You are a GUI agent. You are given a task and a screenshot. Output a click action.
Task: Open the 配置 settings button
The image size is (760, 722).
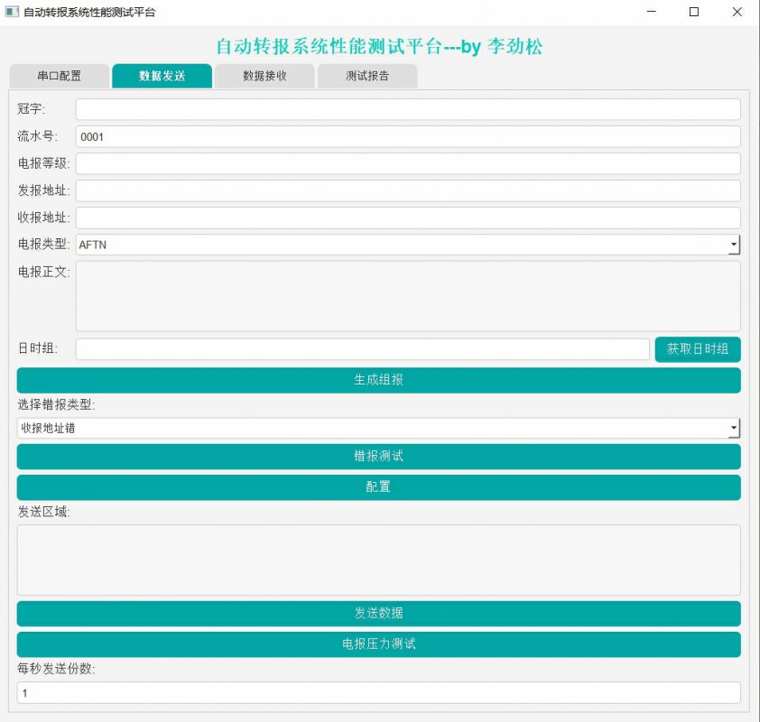(378, 486)
